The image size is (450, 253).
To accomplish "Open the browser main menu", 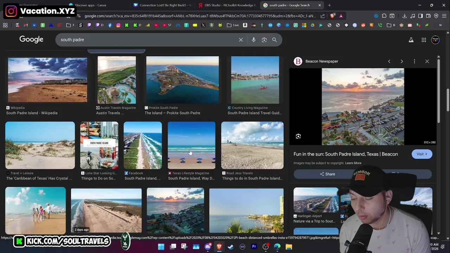I will click(444, 16).
